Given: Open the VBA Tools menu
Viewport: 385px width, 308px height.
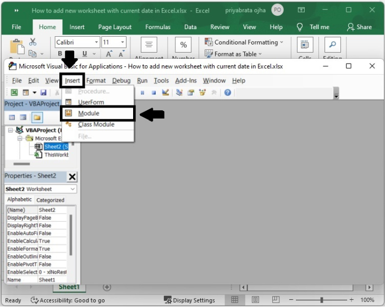Looking at the screenshot, I should click(161, 81).
